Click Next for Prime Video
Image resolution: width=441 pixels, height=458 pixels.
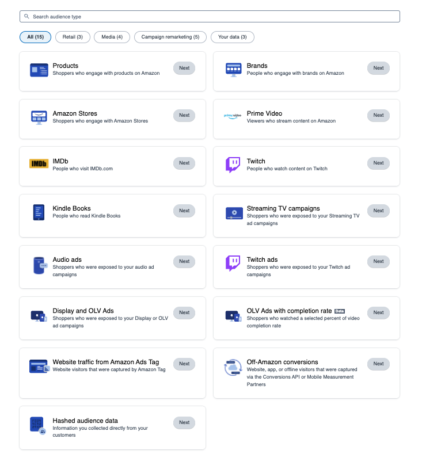378,116
